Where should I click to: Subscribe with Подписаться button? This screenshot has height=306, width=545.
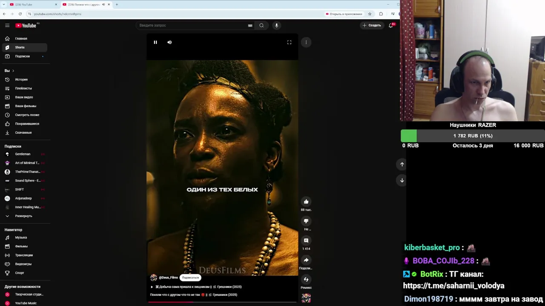[190, 278]
